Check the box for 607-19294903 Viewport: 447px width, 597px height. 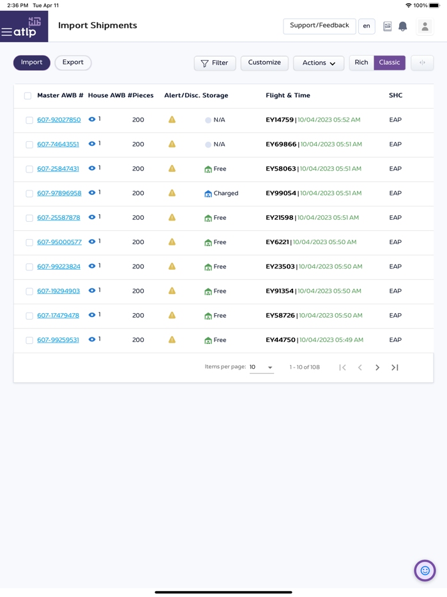pyautogui.click(x=29, y=291)
